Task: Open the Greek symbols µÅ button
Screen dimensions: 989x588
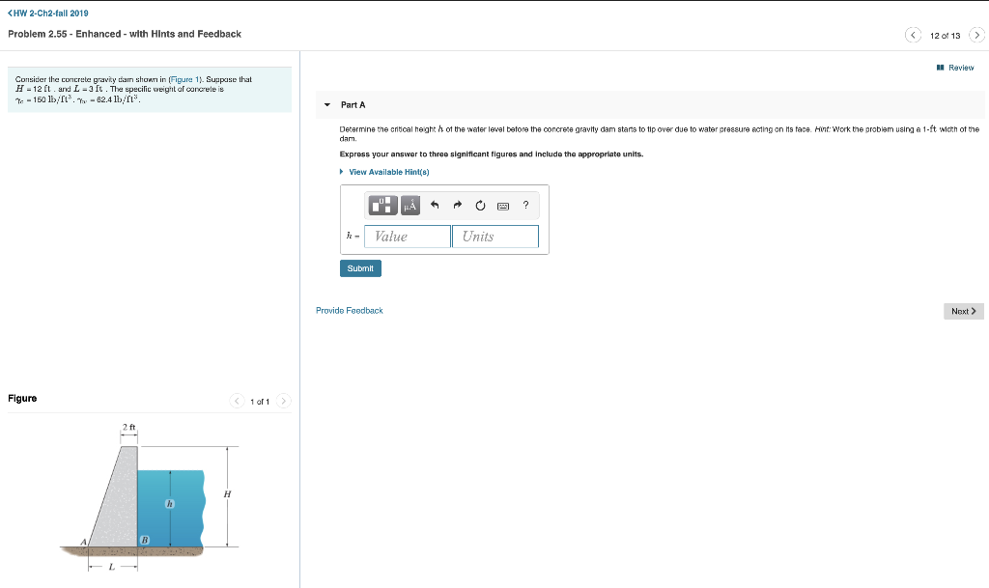Action: 410,205
